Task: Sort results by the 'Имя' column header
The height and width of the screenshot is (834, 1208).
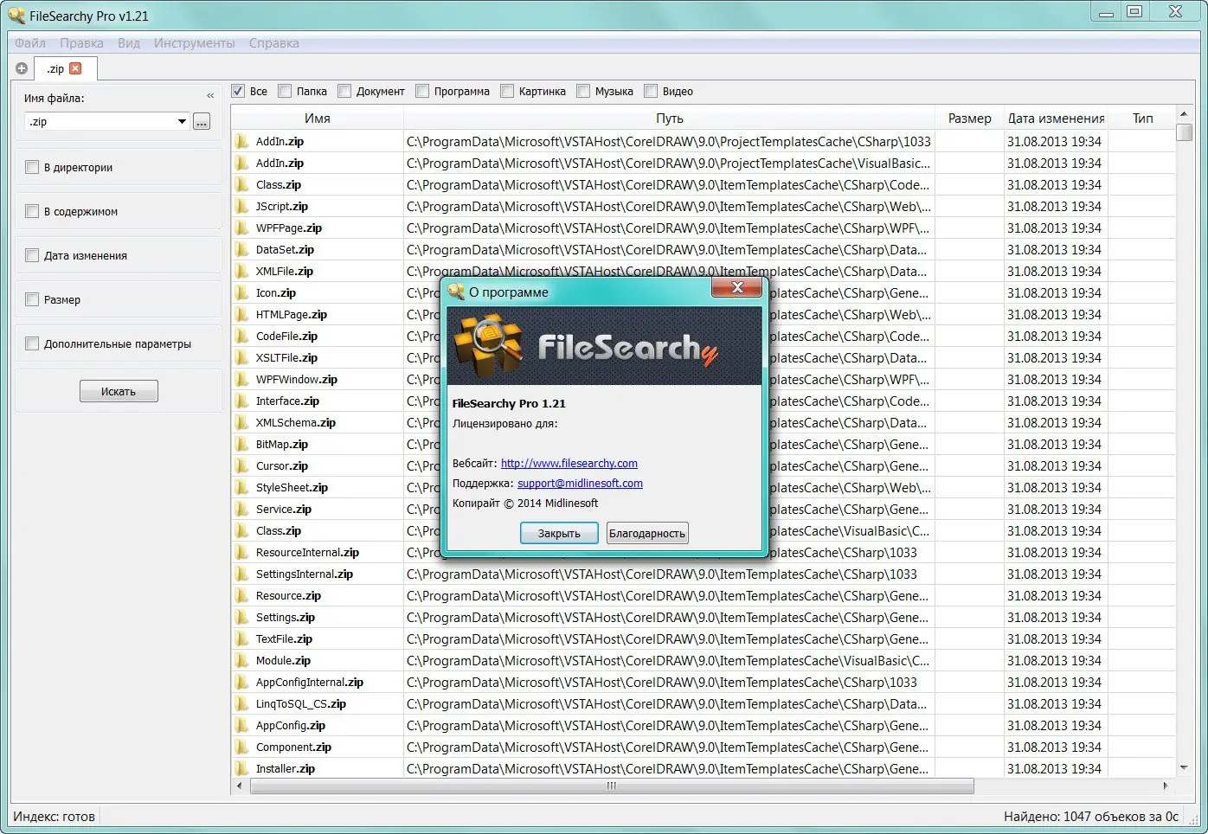Action: pyautogui.click(x=318, y=119)
